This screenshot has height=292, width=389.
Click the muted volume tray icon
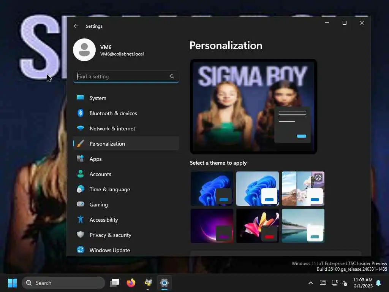point(344,283)
